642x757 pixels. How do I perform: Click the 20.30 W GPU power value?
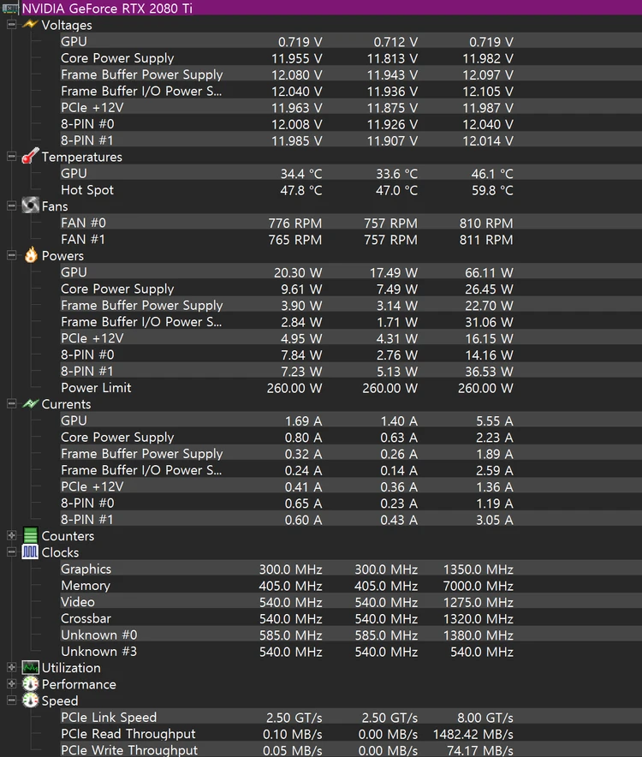[x=298, y=273]
